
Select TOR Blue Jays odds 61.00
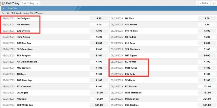pyautogui.click(x=99, y=80)
